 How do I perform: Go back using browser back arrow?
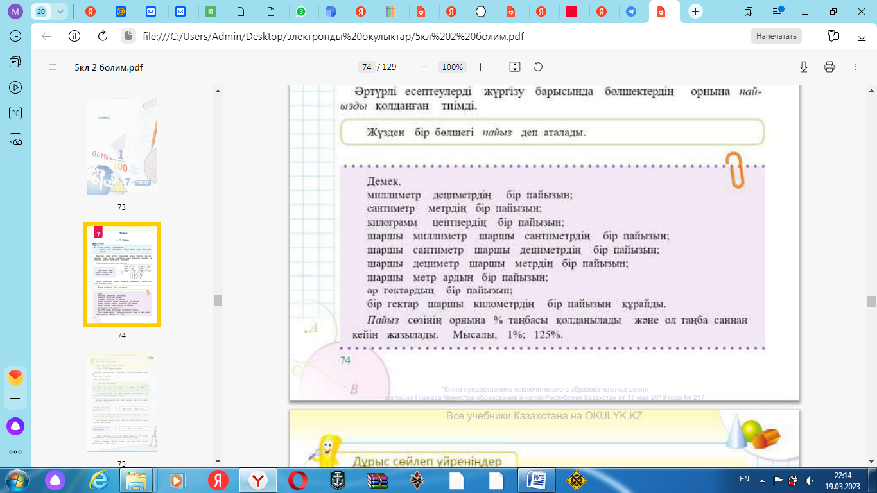coord(46,37)
